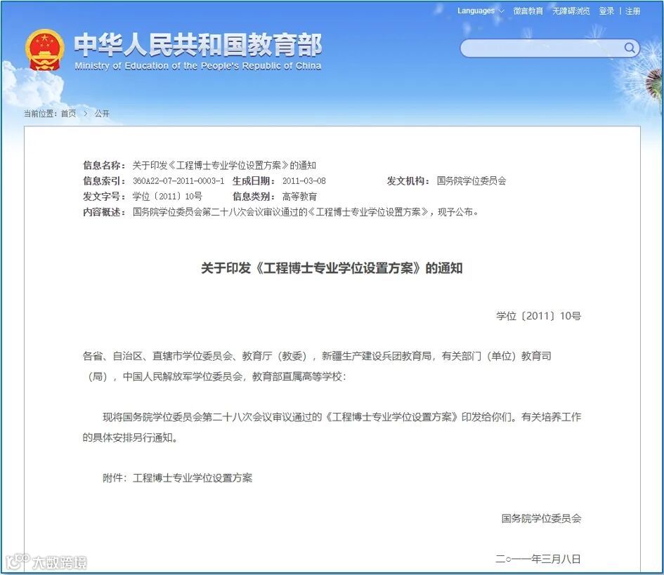Image resolution: width=664 pixels, height=575 pixels.
Task: Open attachment 工程博士专业学位设置方案
Action: click(193, 477)
